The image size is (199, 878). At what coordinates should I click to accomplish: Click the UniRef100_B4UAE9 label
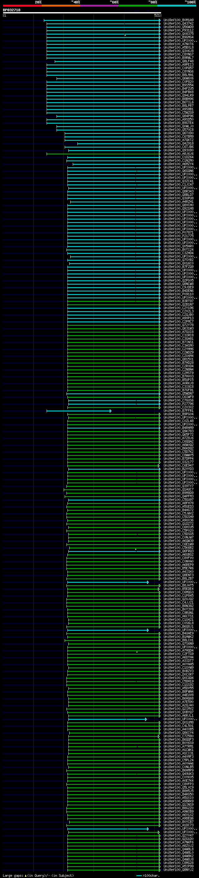[178, 633]
